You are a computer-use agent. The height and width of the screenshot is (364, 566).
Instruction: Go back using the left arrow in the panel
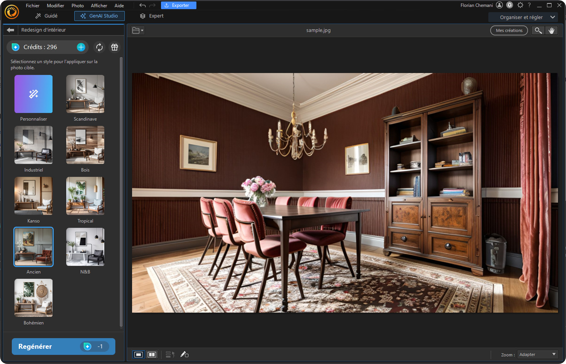click(x=10, y=30)
